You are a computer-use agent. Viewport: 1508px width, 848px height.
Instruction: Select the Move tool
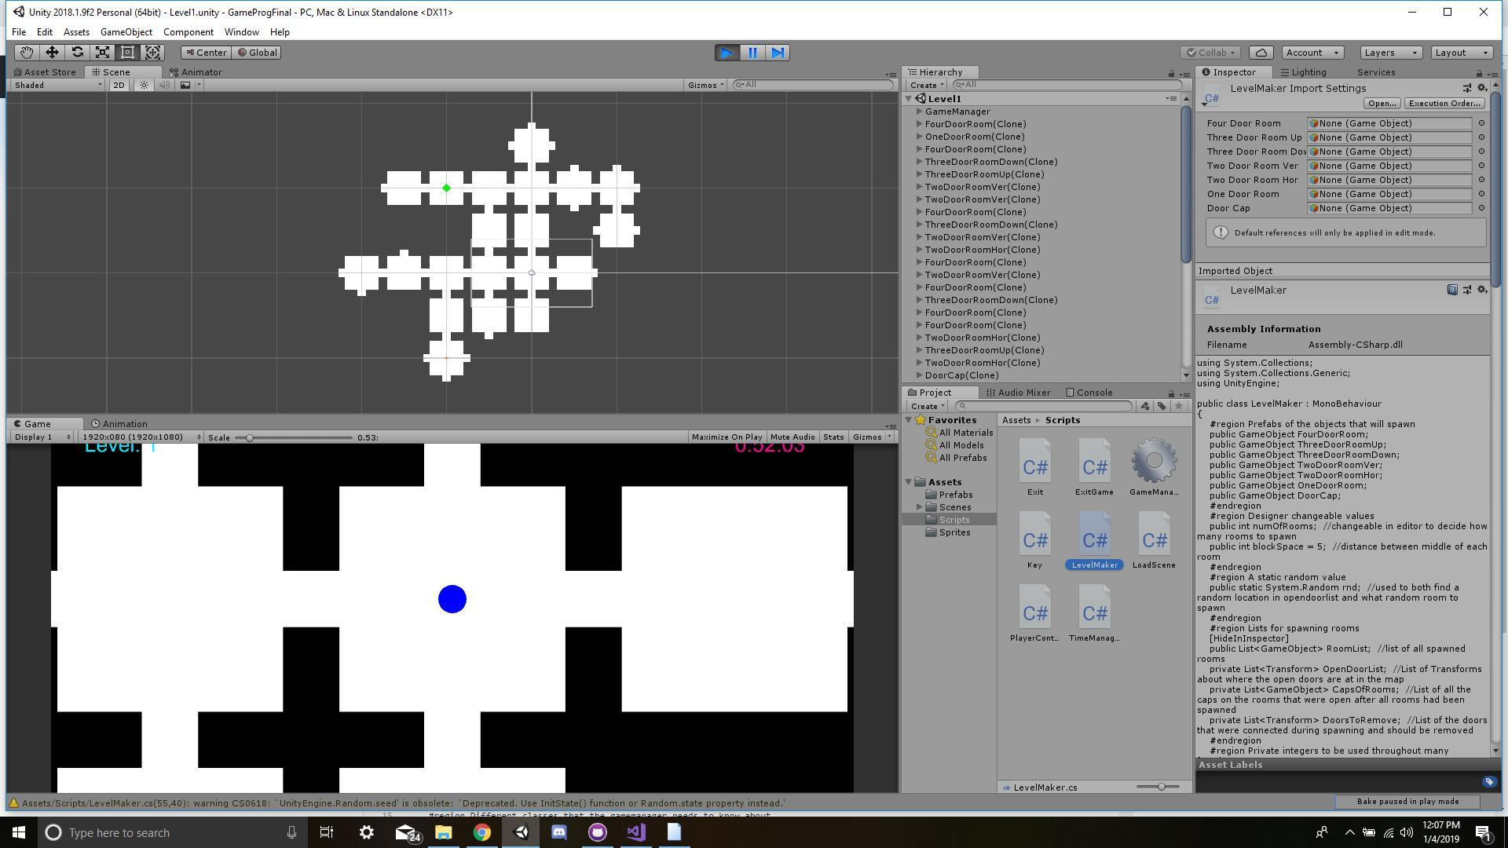point(52,52)
